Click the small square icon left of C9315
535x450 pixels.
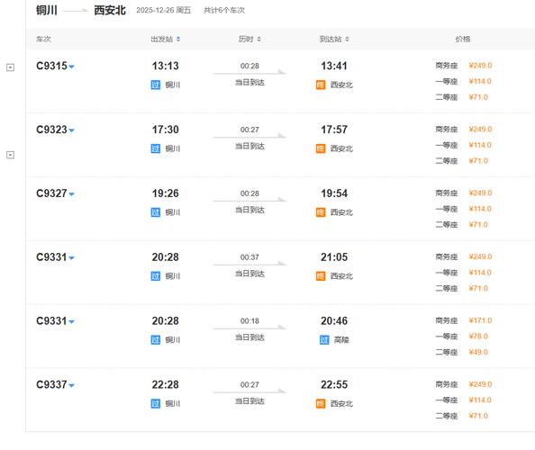click(x=11, y=67)
